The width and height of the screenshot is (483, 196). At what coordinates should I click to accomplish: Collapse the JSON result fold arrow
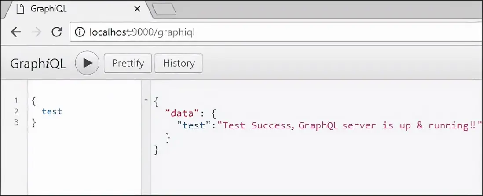[x=146, y=101]
